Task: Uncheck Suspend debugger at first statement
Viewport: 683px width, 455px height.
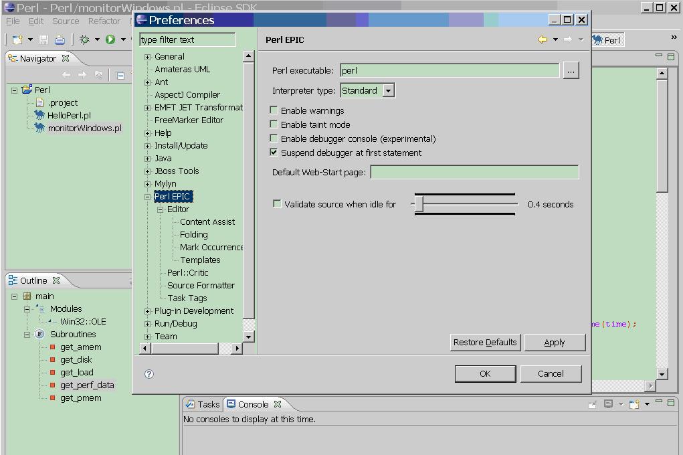Action: point(274,152)
